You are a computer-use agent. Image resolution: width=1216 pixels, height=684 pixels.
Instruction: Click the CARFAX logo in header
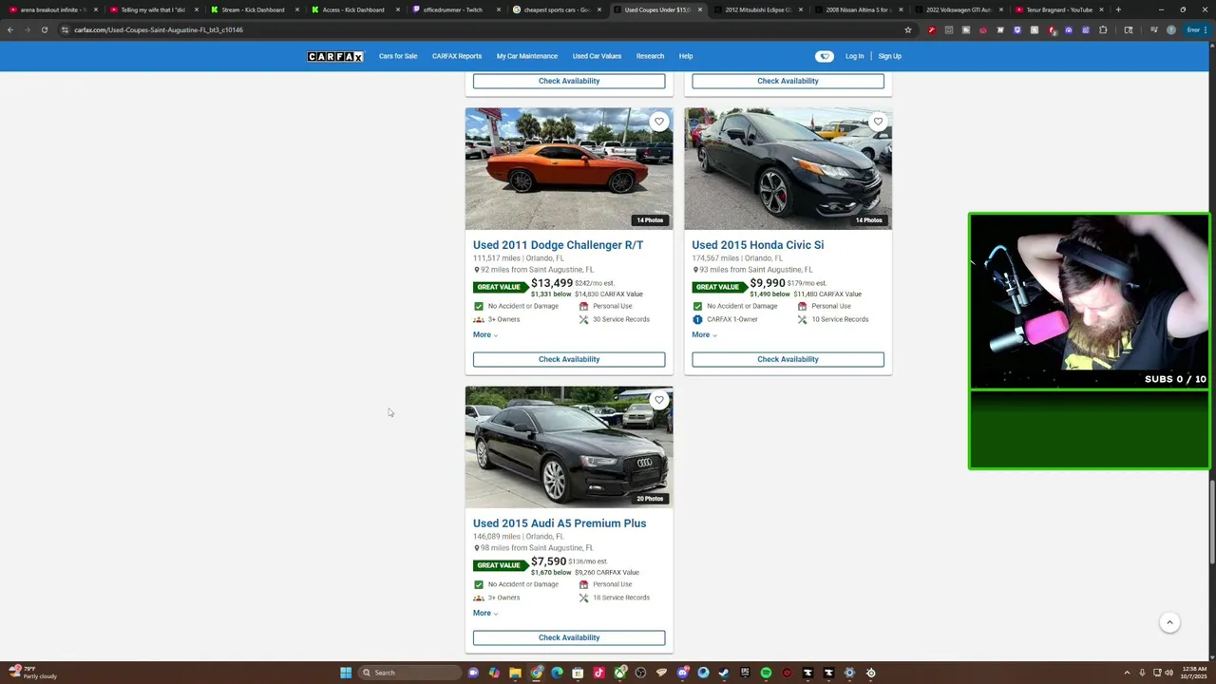[x=335, y=56]
